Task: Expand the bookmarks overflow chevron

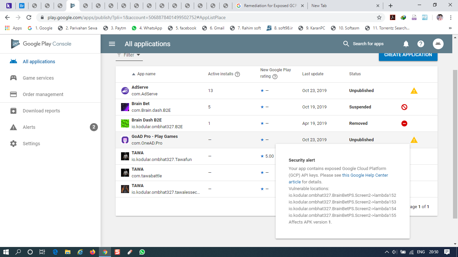Action: (x=450, y=28)
